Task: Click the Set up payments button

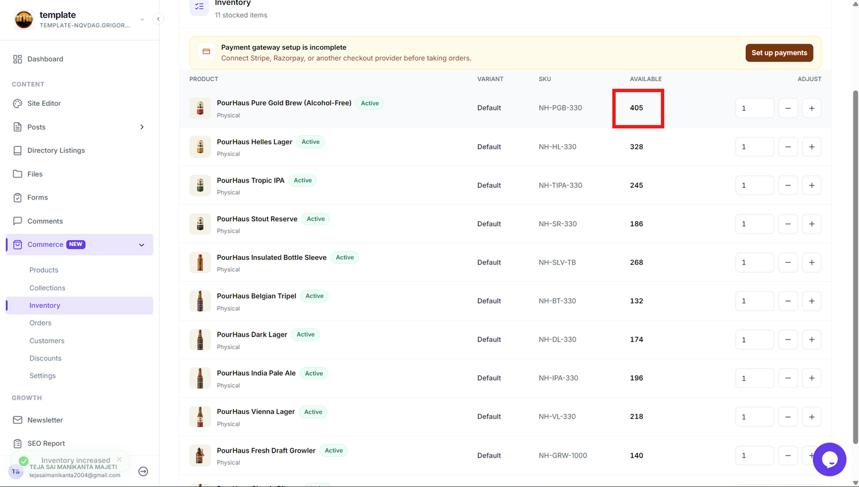Action: pos(779,53)
